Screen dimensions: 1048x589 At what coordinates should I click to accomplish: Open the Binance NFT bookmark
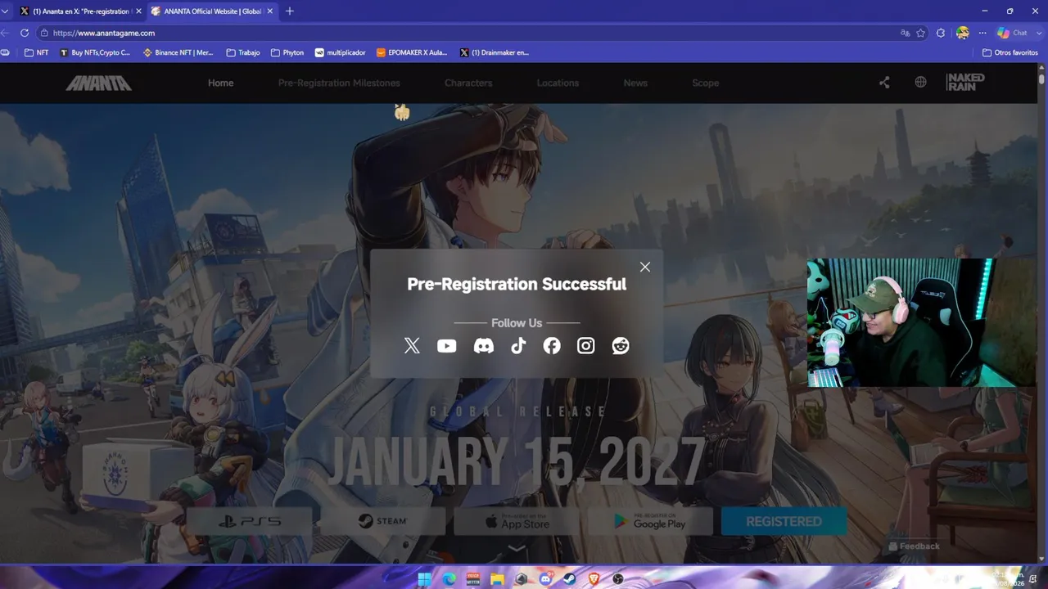(178, 52)
